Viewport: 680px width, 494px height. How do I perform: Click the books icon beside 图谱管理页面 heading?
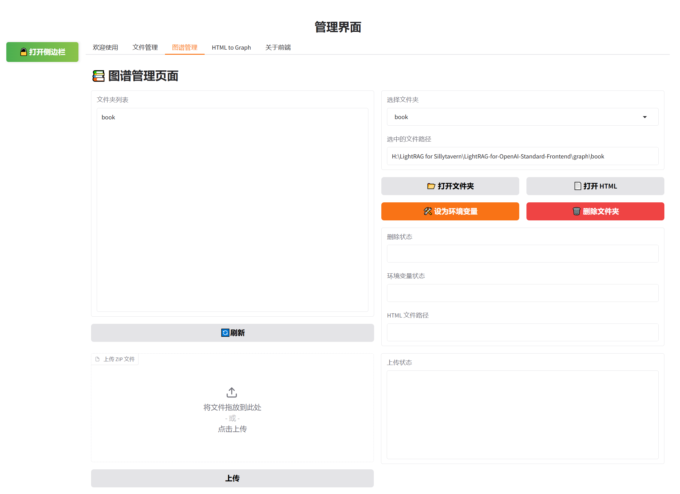[98, 76]
